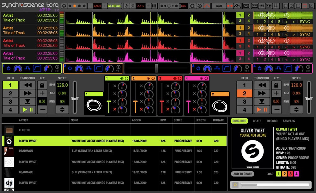Click the red curved arc icon in the toolbar
The height and width of the screenshot is (193, 316).
coord(207,6)
